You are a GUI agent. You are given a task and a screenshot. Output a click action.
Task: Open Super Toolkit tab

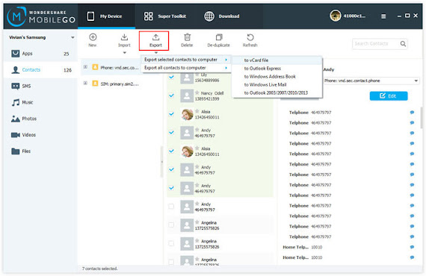pos(165,16)
